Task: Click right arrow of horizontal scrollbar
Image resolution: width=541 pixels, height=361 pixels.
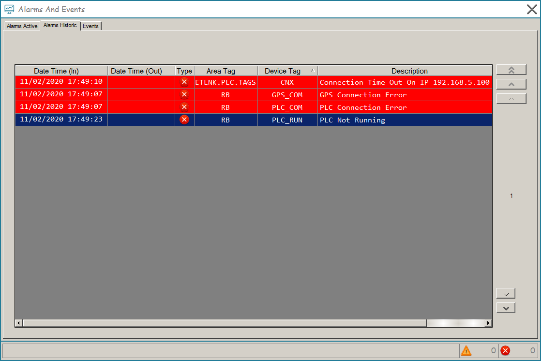Action: (x=488, y=323)
